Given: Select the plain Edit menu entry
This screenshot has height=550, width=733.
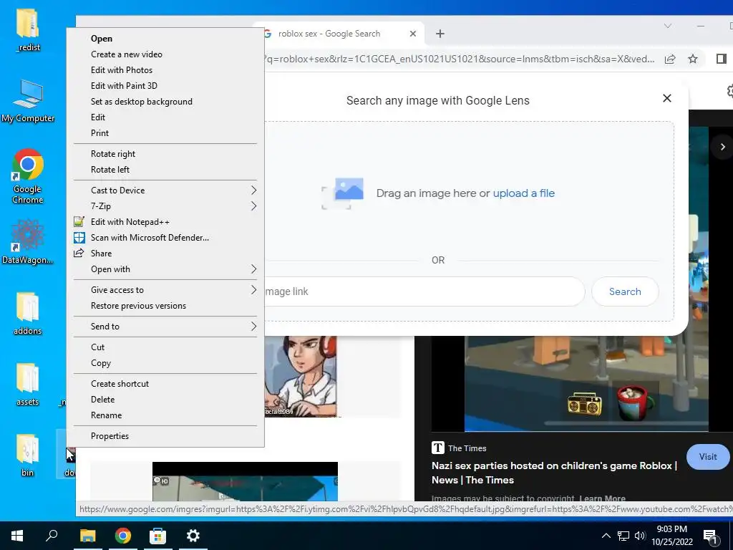Looking at the screenshot, I should pyautogui.click(x=165, y=117).
